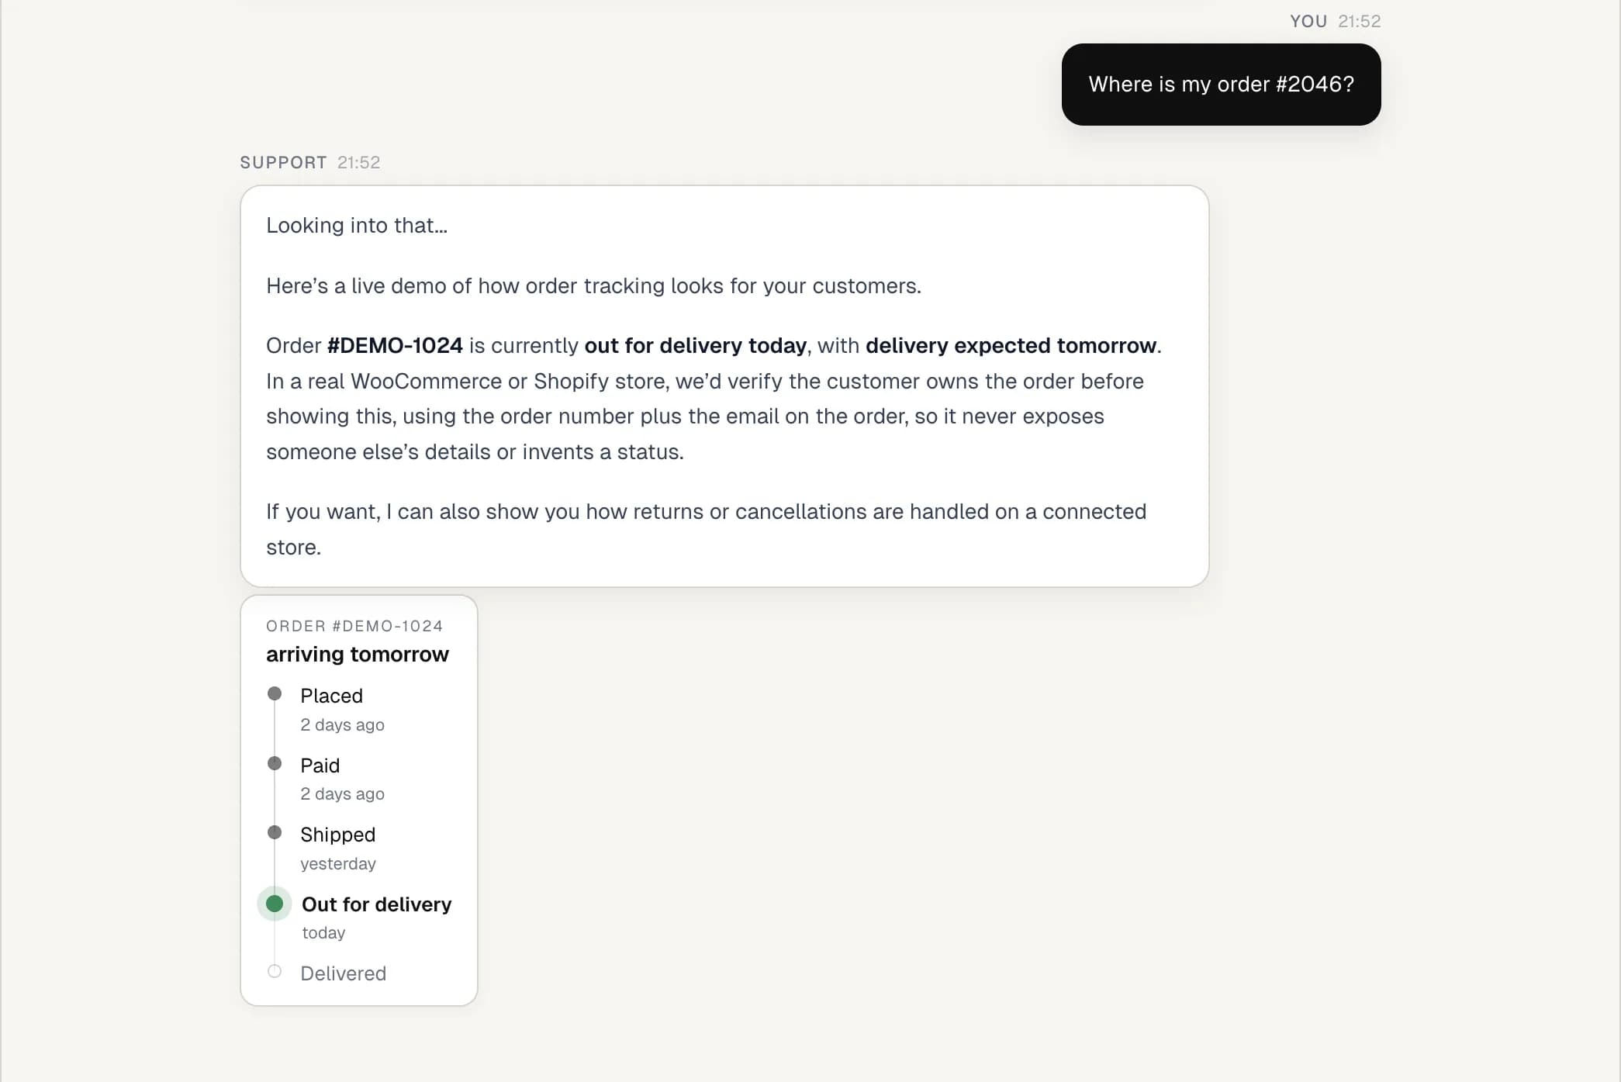1621x1082 pixels.
Task: Click the 21:52 timestamp beside YOU
Action: tap(1360, 22)
